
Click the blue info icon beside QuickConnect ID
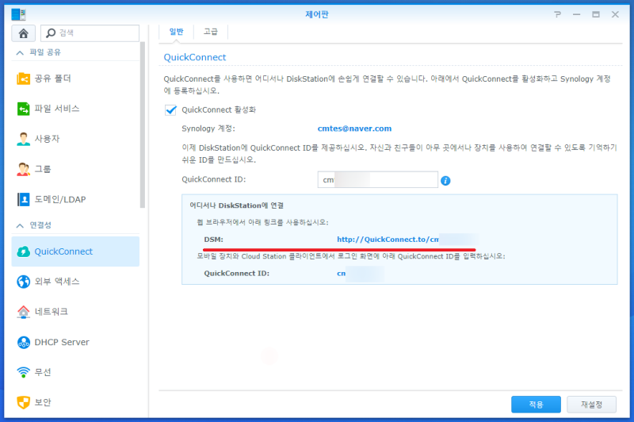445,180
